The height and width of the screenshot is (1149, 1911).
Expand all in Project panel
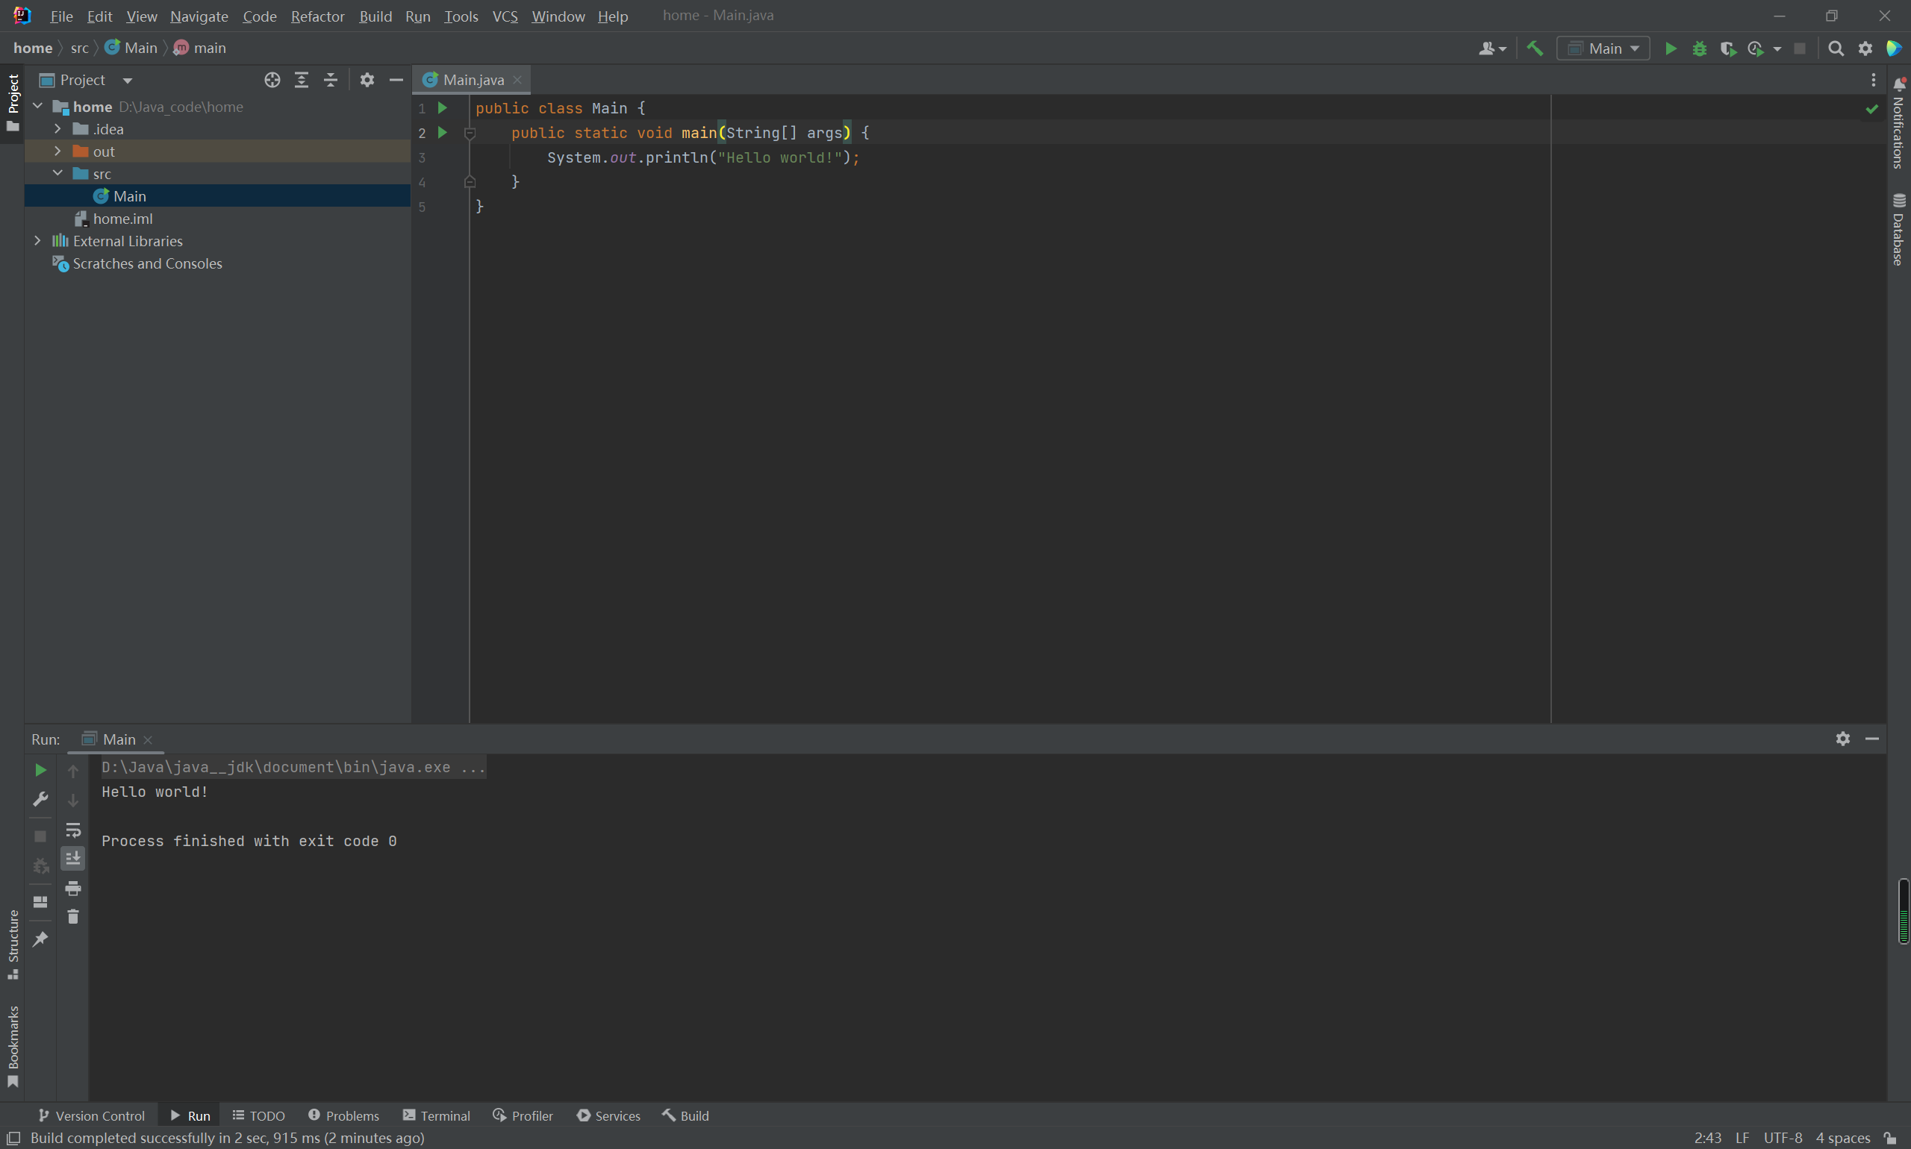click(302, 80)
